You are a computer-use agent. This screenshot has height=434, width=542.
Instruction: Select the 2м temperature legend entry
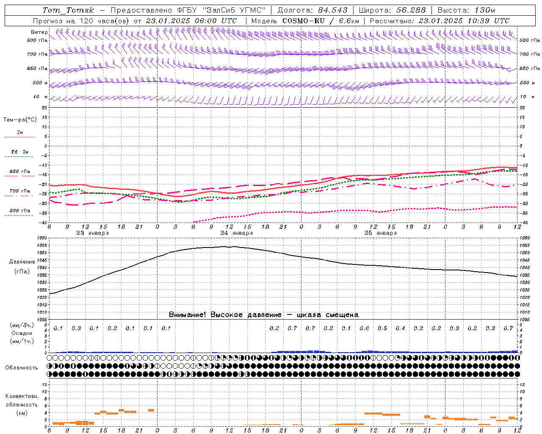tap(19, 133)
